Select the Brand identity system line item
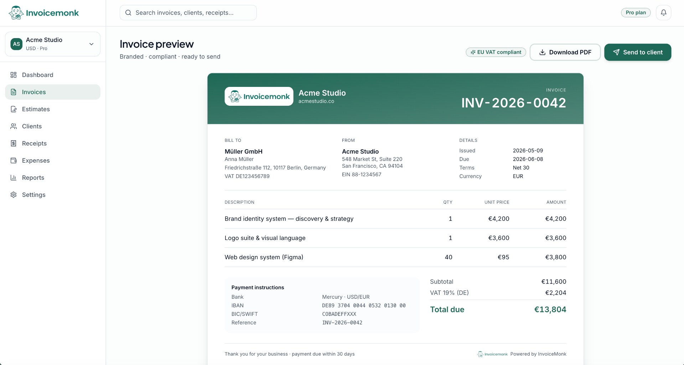This screenshot has width=684, height=365. coord(395,219)
